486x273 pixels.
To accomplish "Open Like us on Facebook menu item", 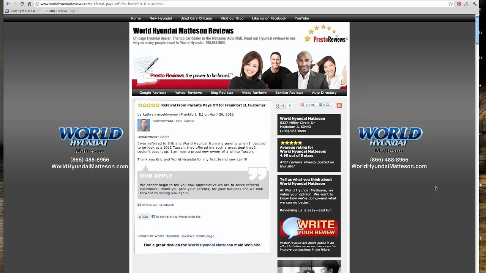I will tap(269, 18).
